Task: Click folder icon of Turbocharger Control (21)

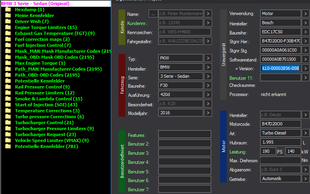Action: pos(8,123)
